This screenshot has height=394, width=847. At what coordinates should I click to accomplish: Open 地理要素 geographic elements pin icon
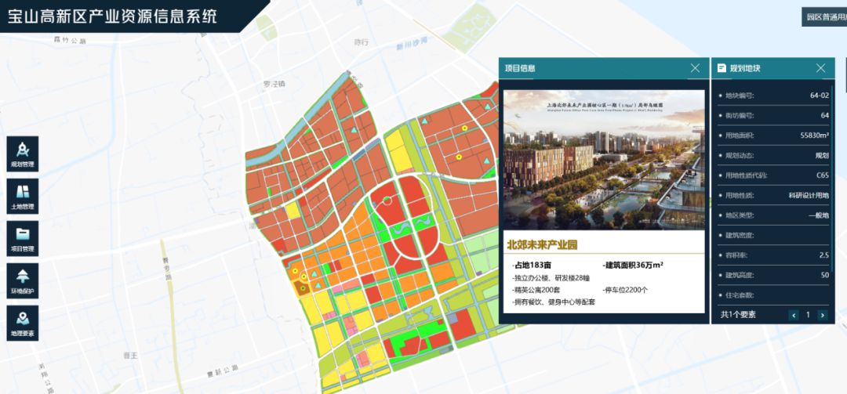tap(23, 324)
